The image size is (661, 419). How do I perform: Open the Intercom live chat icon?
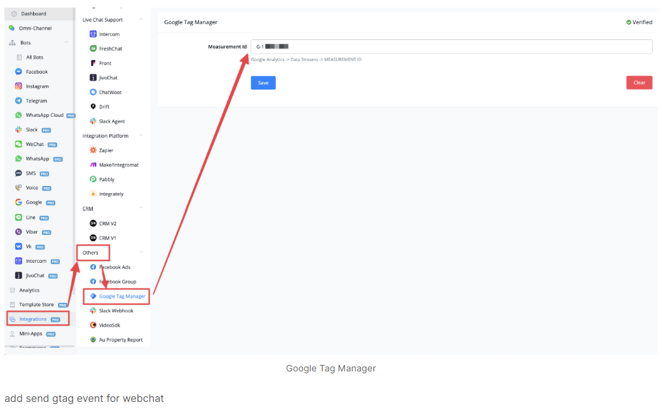[x=93, y=34]
